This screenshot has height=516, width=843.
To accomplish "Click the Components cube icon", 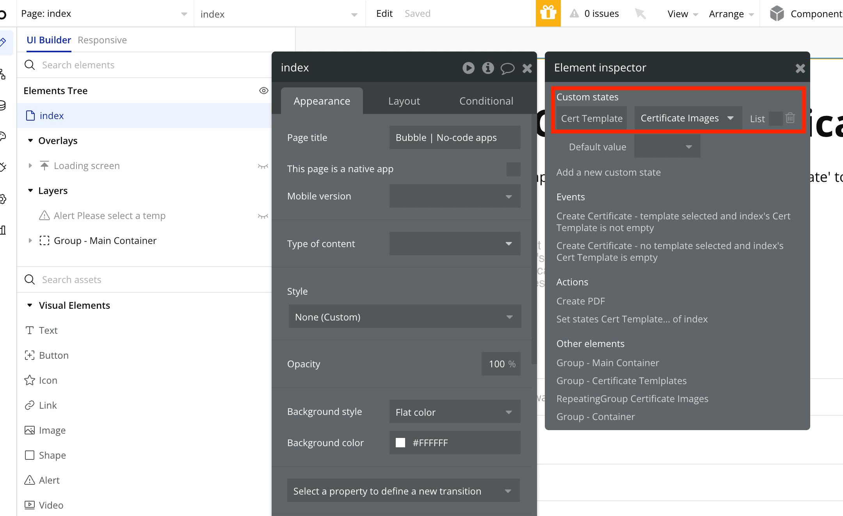I will tap(777, 14).
